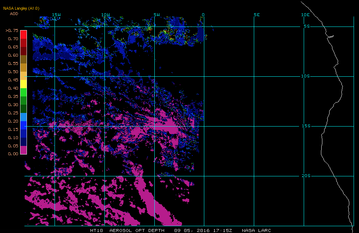Click the 0.00 legend value
The image size is (359, 233).
tap(13, 154)
